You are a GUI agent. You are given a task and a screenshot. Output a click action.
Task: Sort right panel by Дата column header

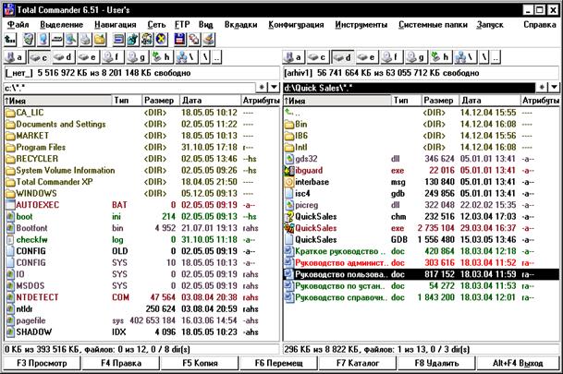pyautogui.click(x=490, y=101)
